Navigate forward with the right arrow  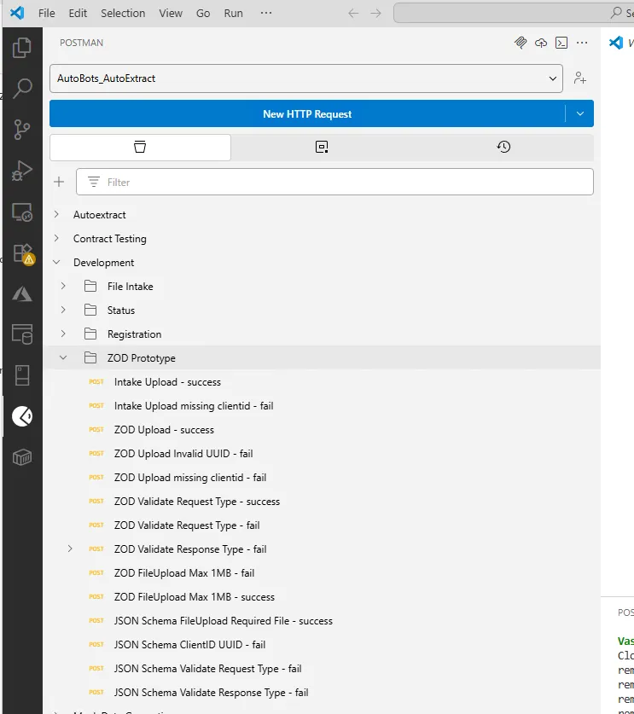(375, 13)
